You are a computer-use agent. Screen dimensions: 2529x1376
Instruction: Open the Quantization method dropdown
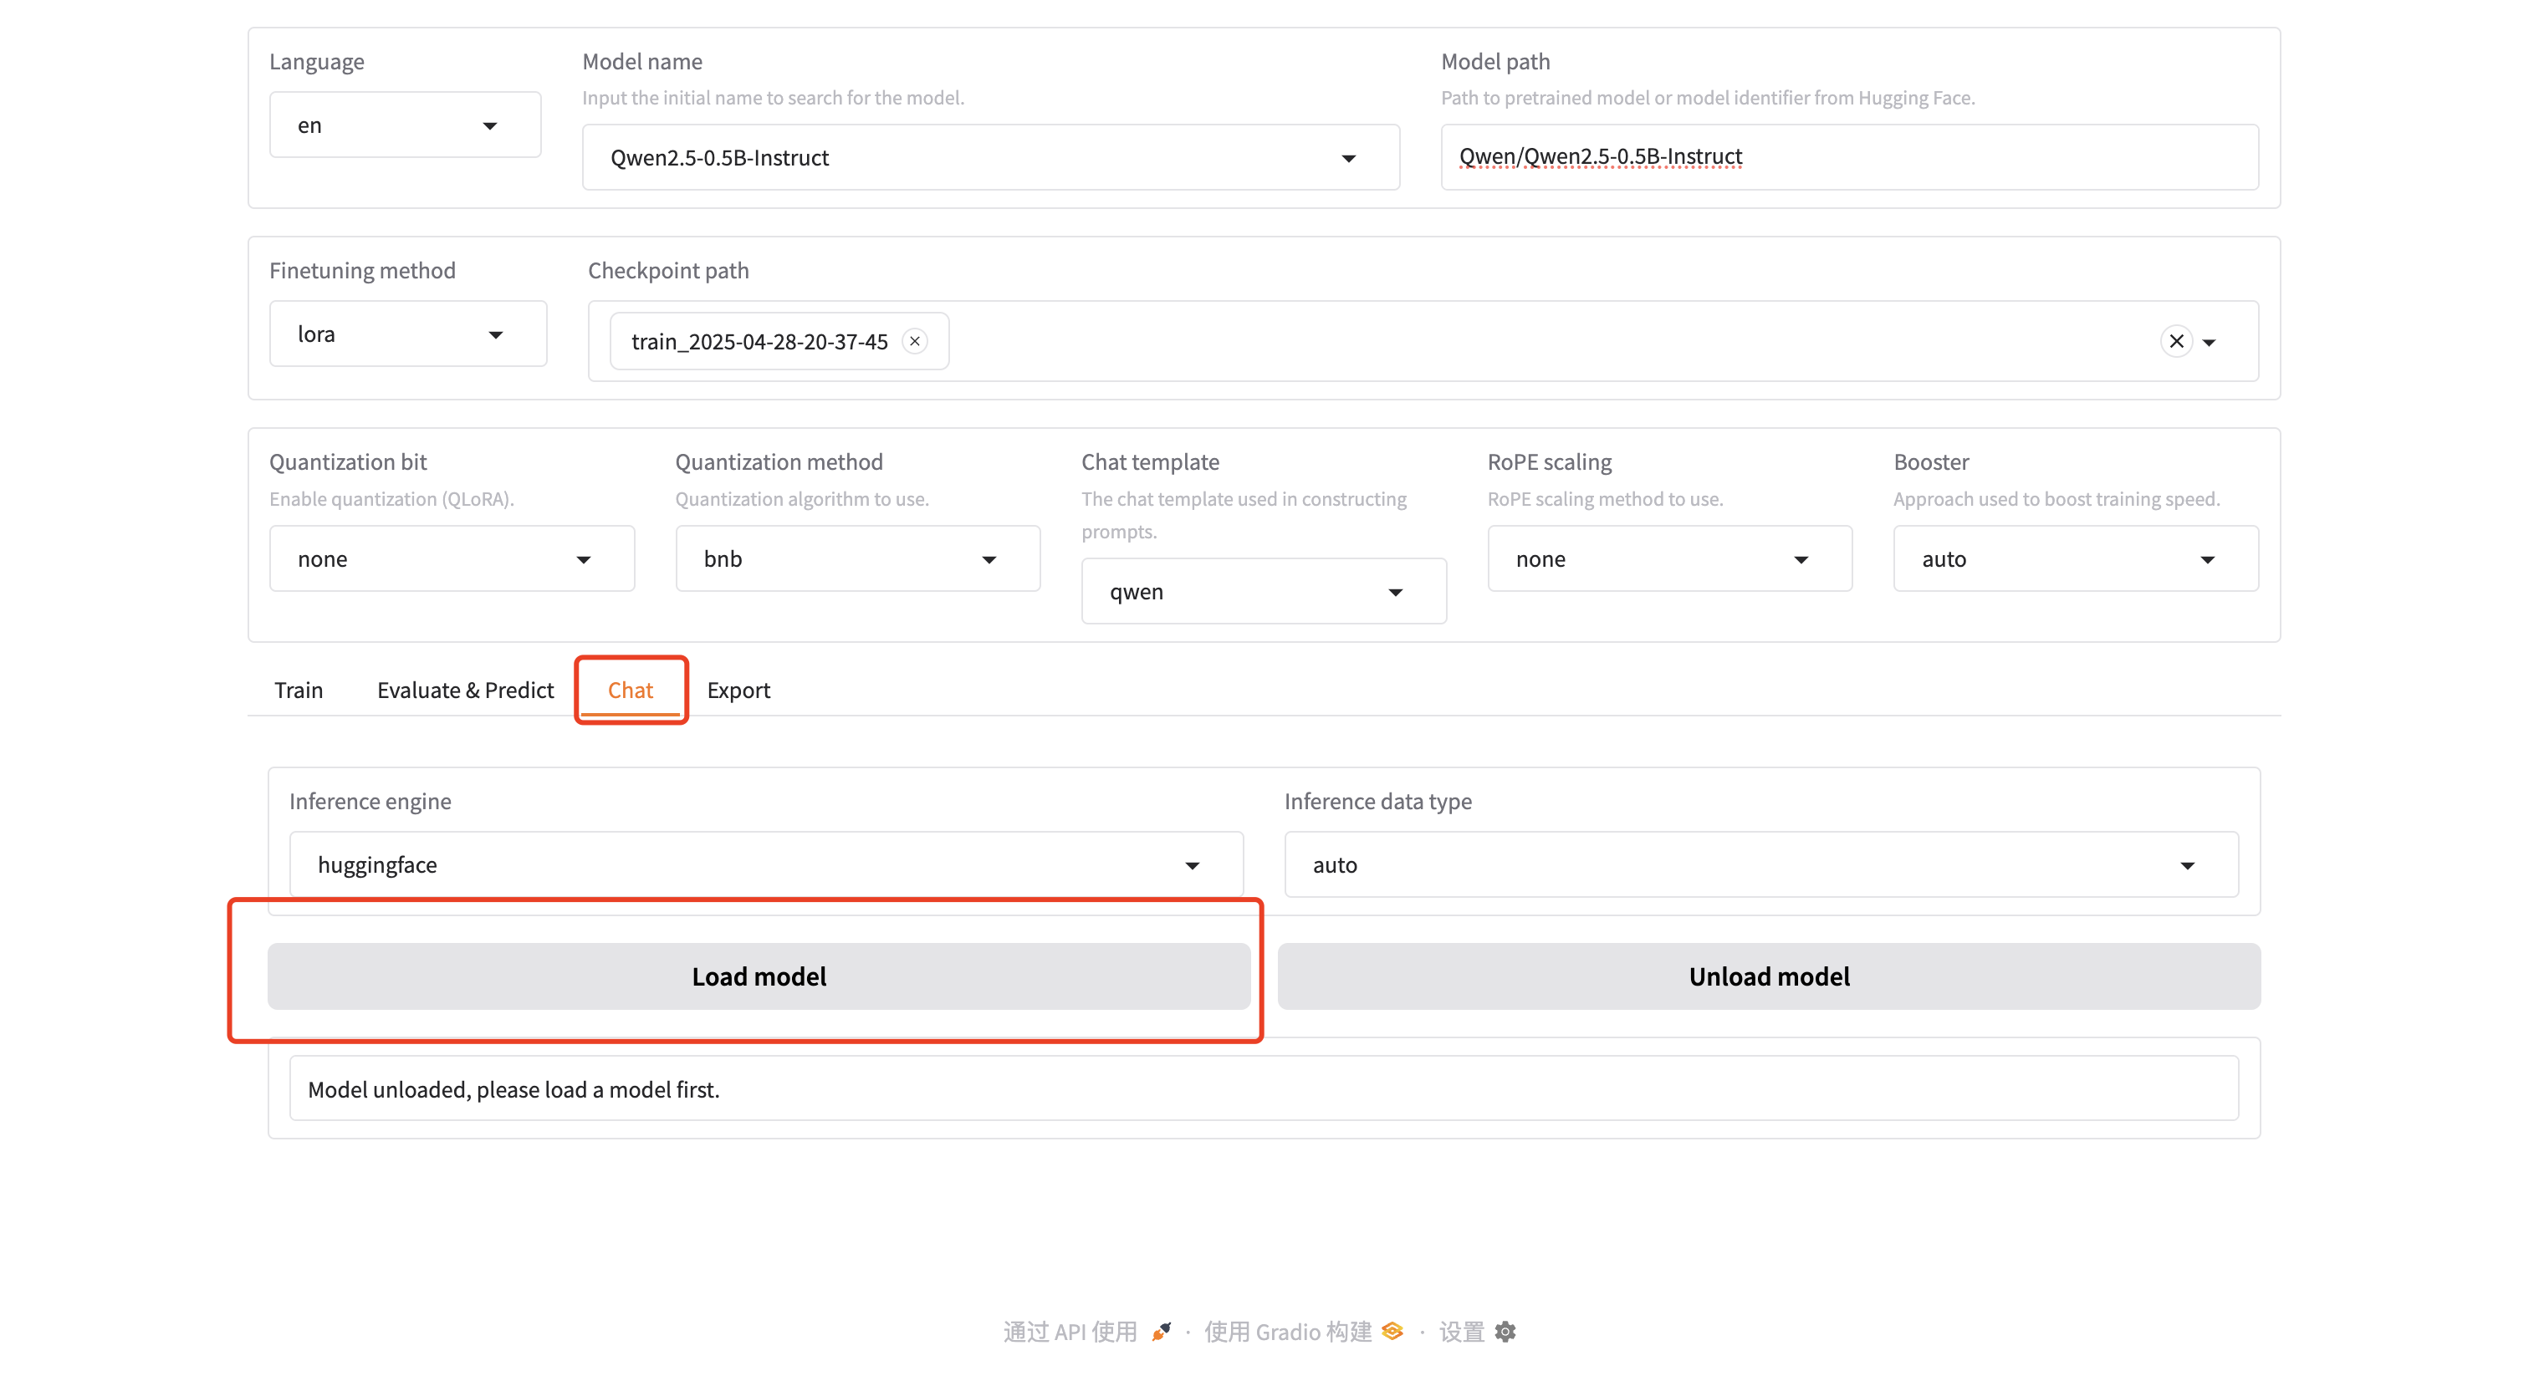click(856, 558)
